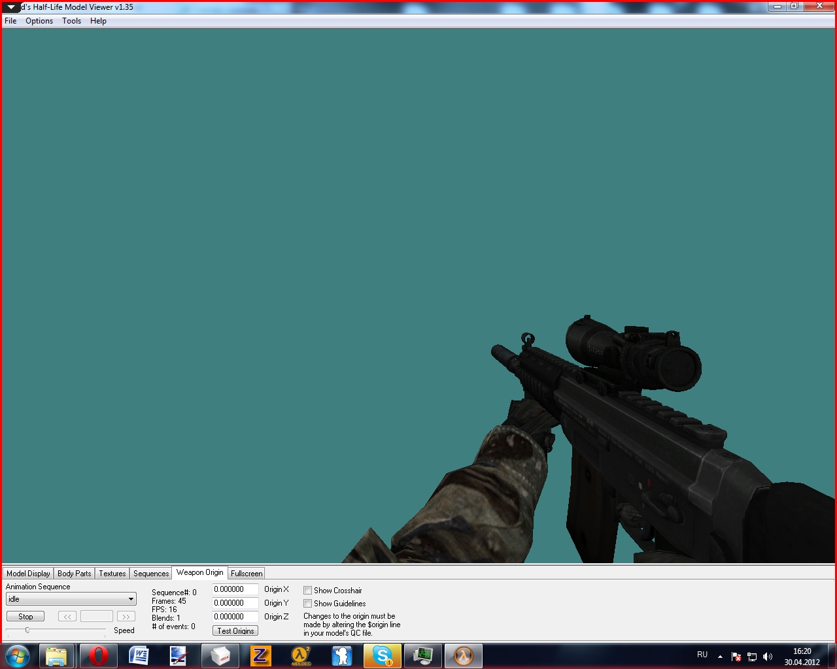
Task: Click the Test Origins button
Action: [235, 630]
